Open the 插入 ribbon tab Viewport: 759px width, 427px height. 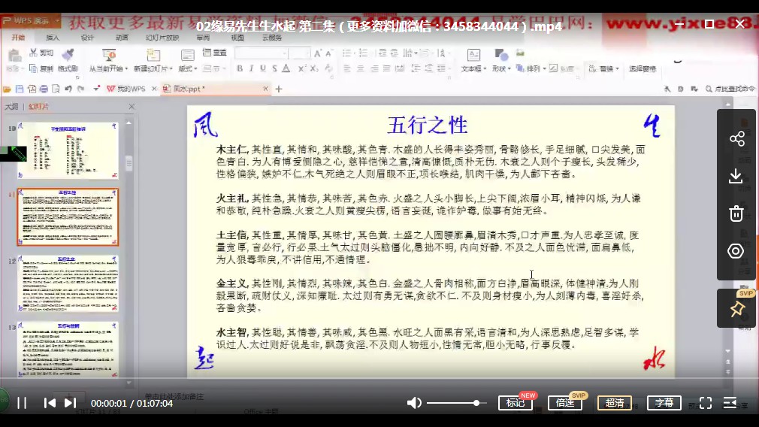coord(53,37)
